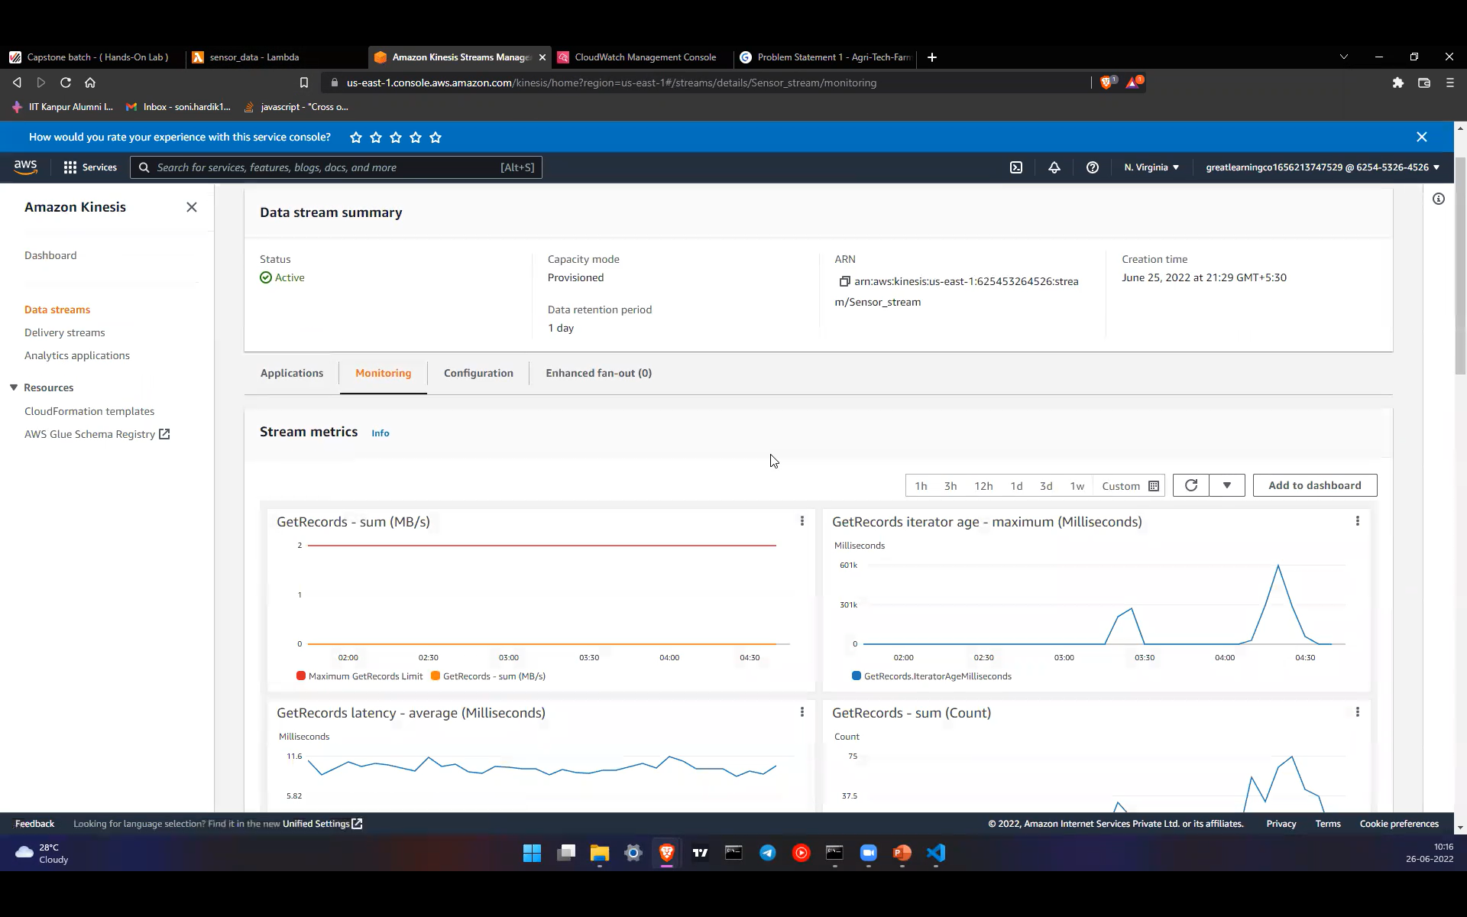Open GetRecords latency widget options menu
1467x917 pixels.
coord(802,712)
